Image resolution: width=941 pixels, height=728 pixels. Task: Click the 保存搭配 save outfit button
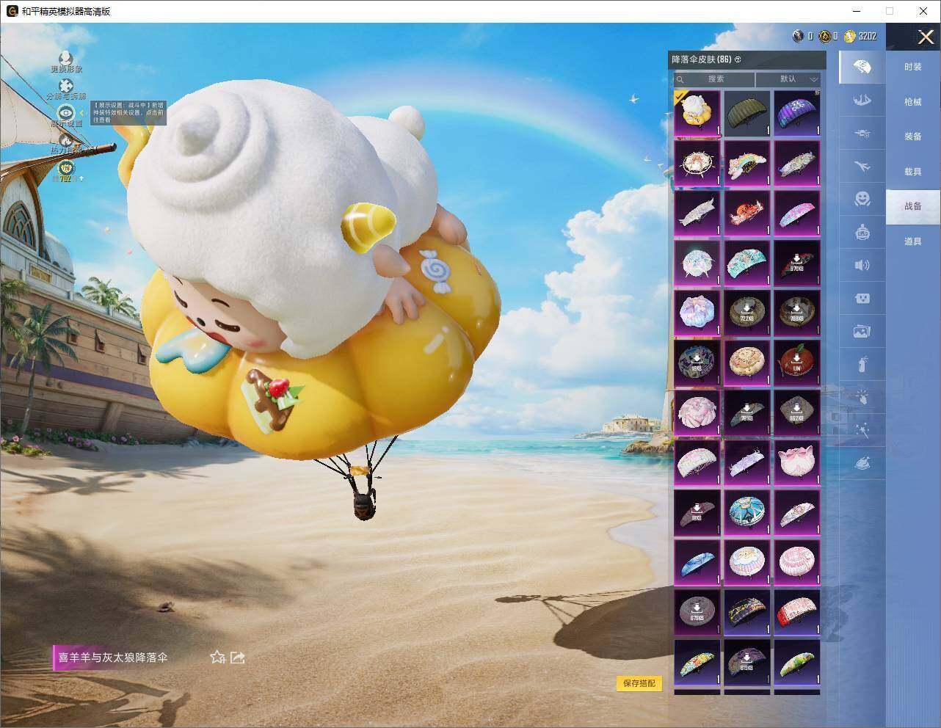coord(639,683)
